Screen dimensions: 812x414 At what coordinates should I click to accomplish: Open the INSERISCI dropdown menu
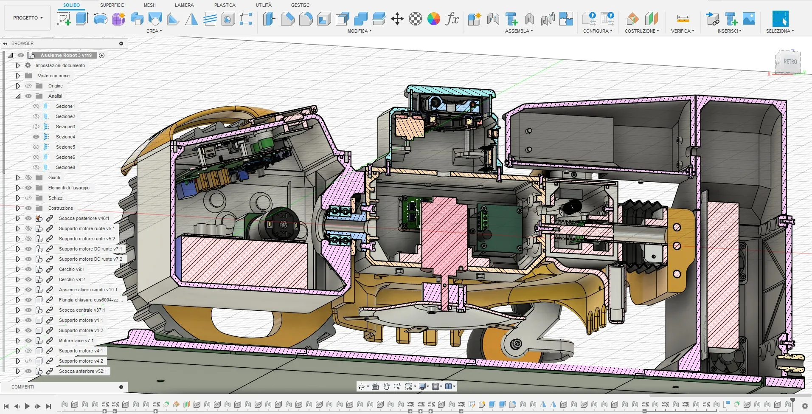point(730,31)
